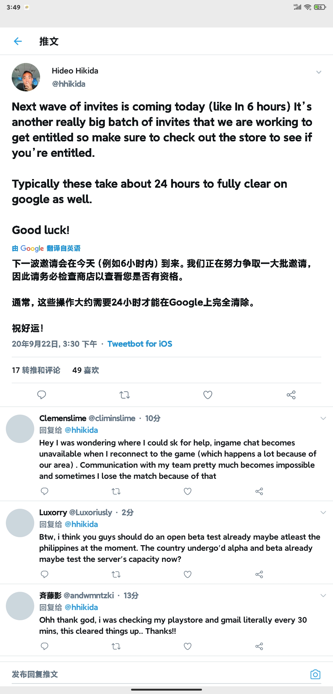
Task: View the 49 likes list
Action: tap(86, 370)
